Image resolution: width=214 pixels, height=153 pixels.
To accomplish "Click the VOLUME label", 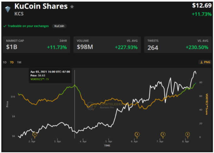I will tap(83, 41).
